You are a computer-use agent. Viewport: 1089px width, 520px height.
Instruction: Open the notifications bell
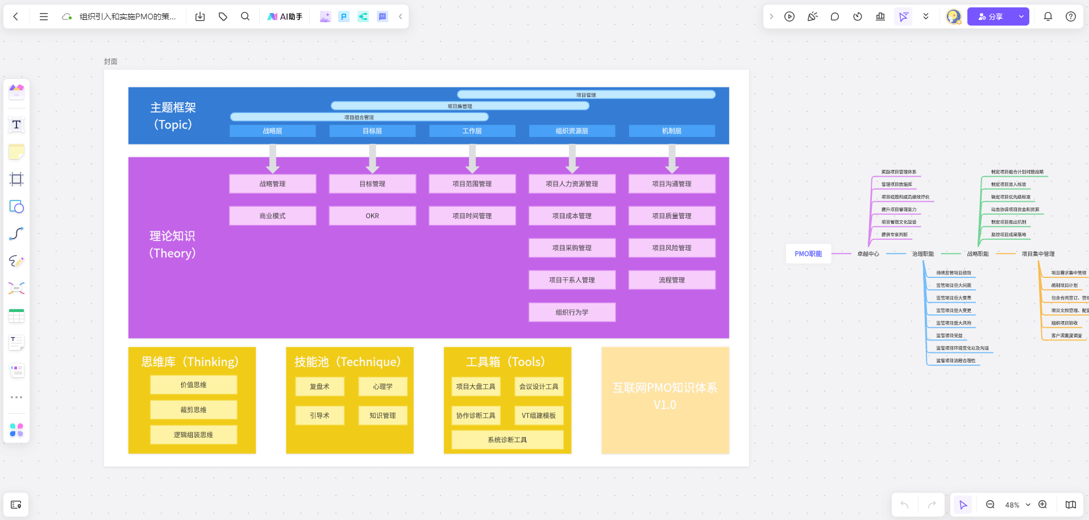(1048, 16)
